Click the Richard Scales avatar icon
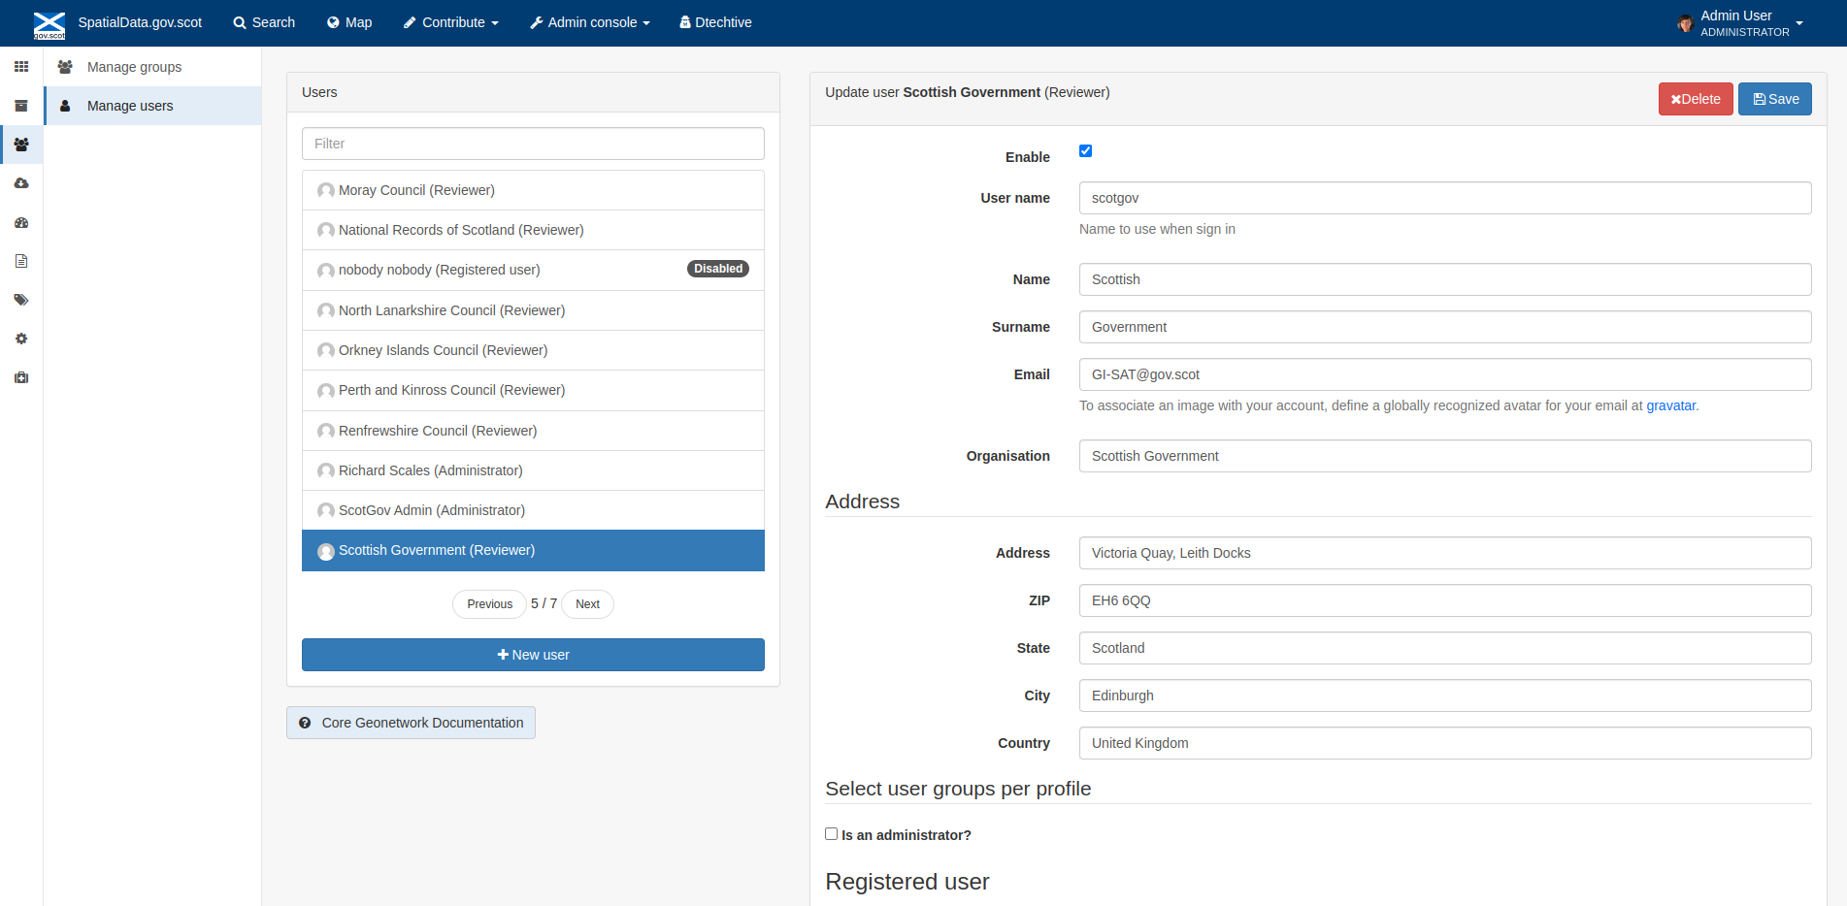This screenshot has width=1847, height=906. tap(326, 470)
